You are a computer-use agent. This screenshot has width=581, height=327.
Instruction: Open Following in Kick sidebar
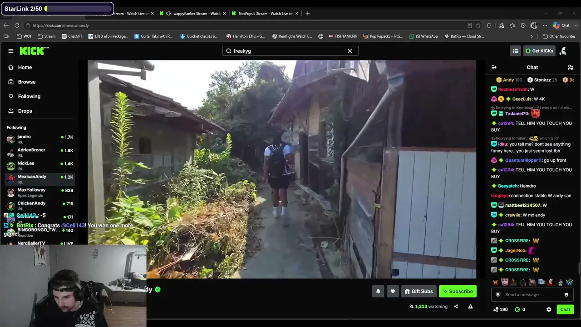coord(29,96)
